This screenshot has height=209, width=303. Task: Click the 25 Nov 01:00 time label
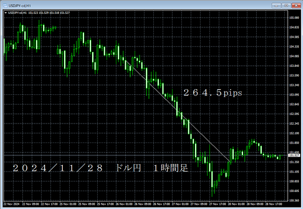[x=68, y=204]
